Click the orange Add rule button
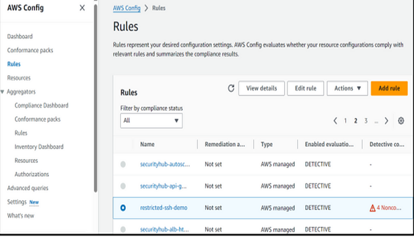Viewport: 414px width, 238px height. click(x=389, y=88)
